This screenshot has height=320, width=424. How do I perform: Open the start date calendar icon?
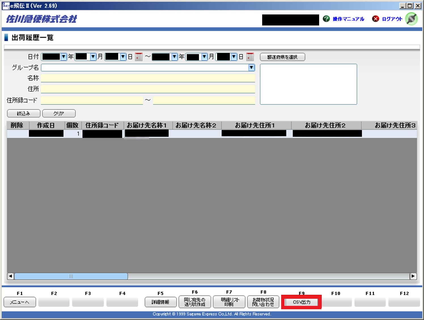pyautogui.click(x=139, y=57)
